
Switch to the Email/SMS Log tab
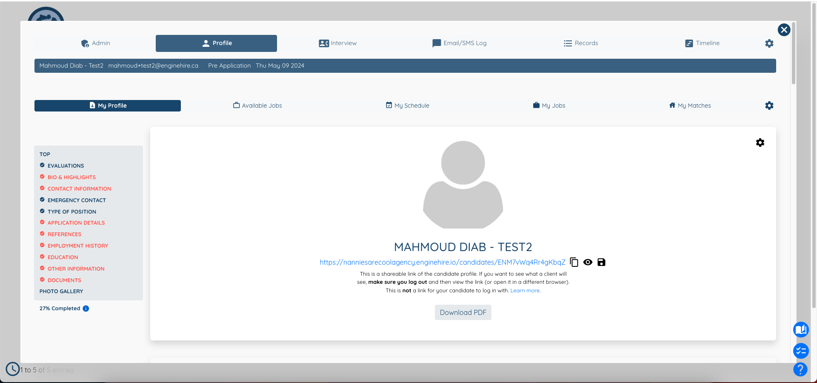coord(459,43)
